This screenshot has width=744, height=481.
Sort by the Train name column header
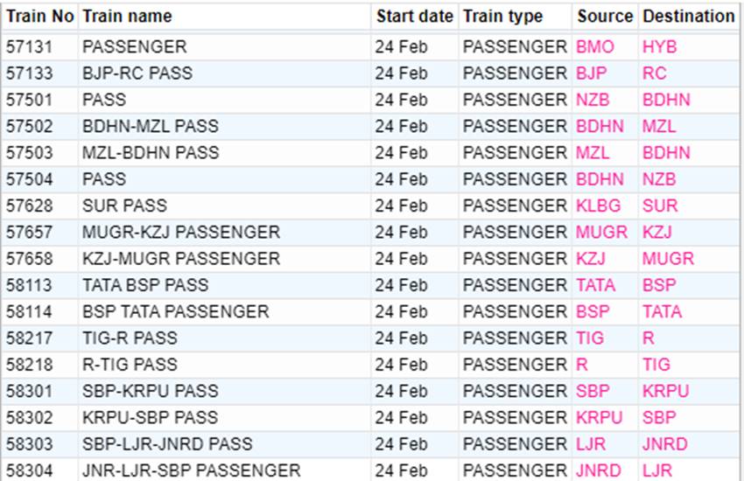(x=127, y=16)
